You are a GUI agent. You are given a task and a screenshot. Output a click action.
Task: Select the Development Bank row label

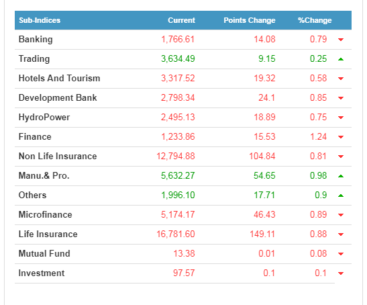tap(58, 98)
